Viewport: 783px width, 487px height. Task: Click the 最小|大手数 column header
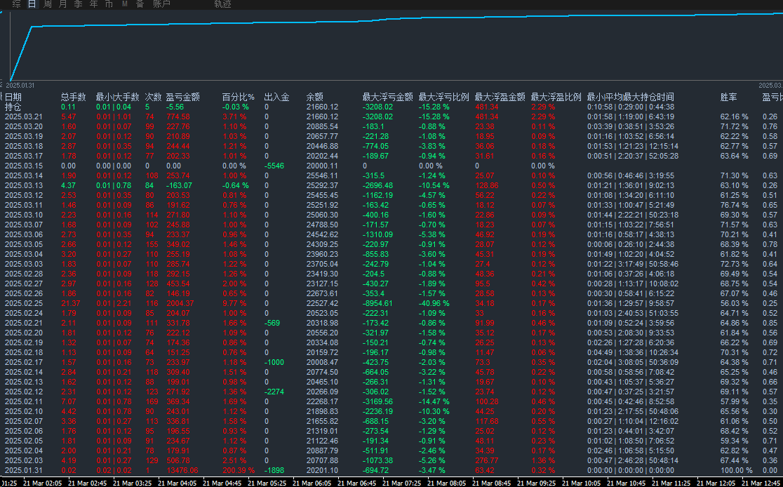click(x=117, y=97)
